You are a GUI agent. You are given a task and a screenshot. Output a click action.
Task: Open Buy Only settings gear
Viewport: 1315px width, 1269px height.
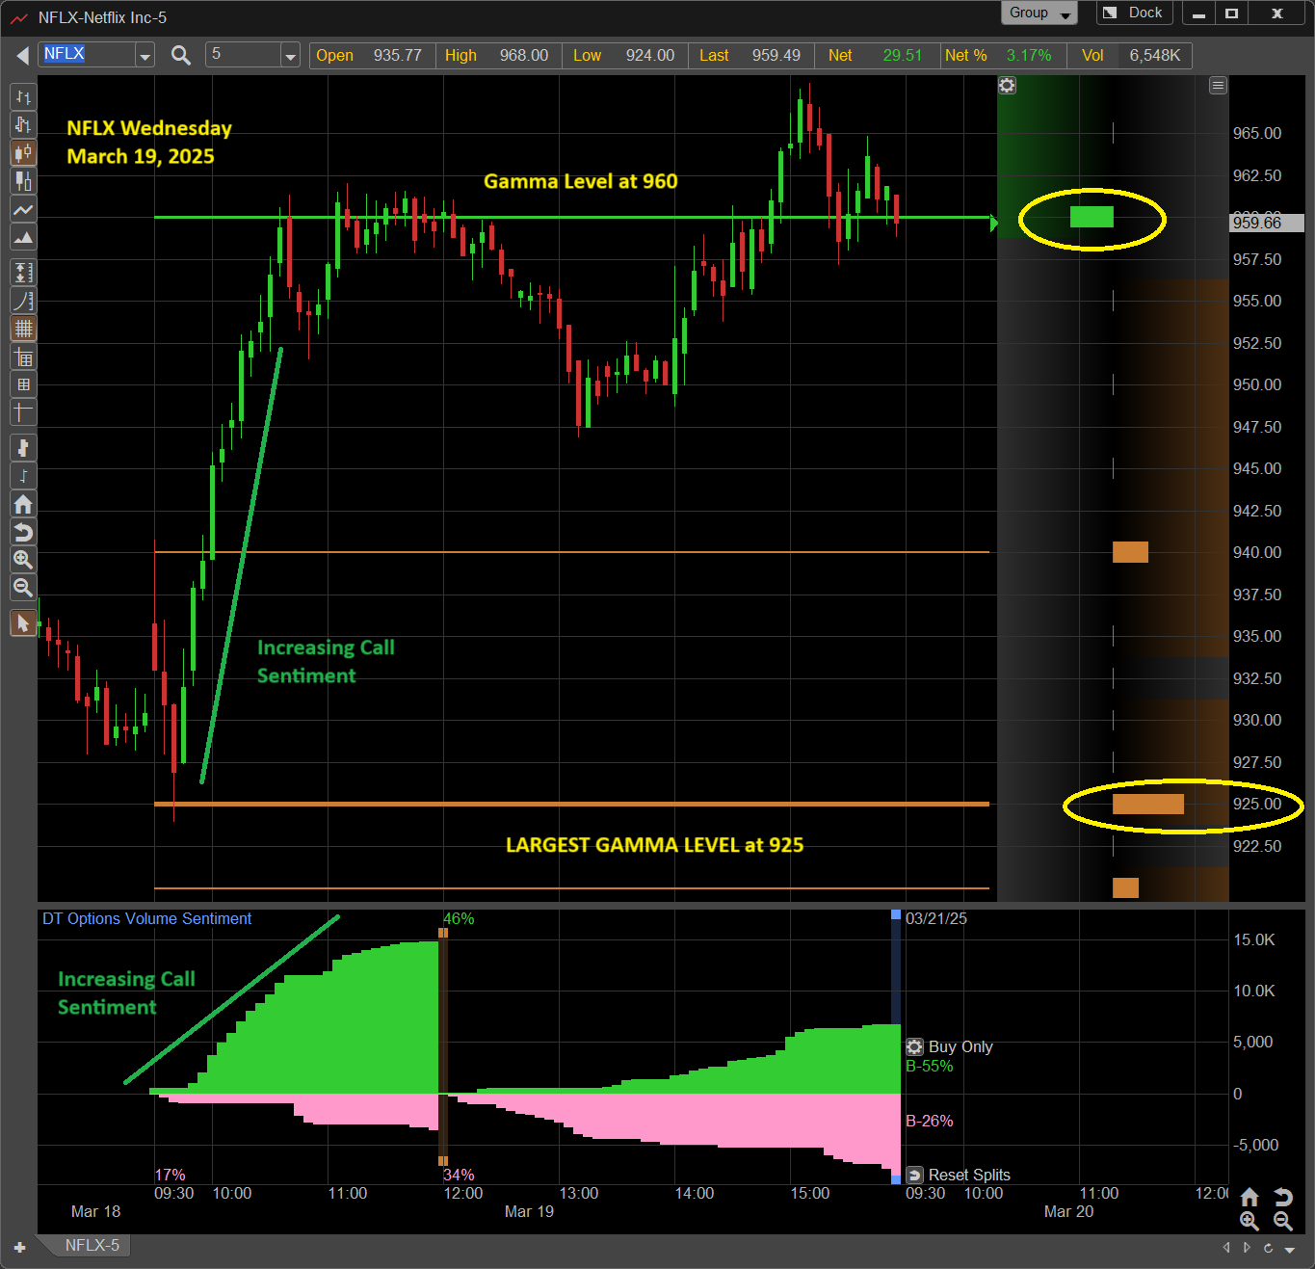915,1046
